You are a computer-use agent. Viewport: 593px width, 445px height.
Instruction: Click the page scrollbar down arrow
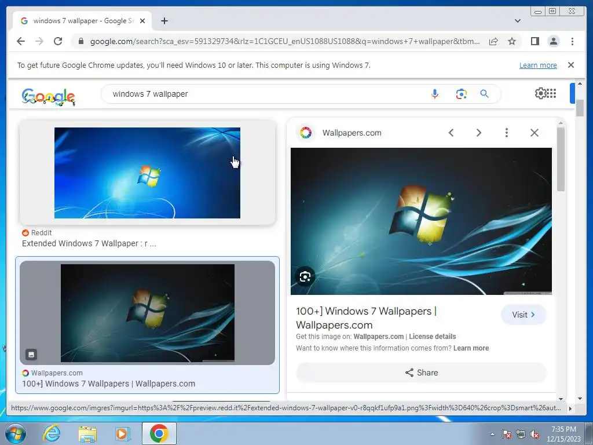tap(580, 399)
